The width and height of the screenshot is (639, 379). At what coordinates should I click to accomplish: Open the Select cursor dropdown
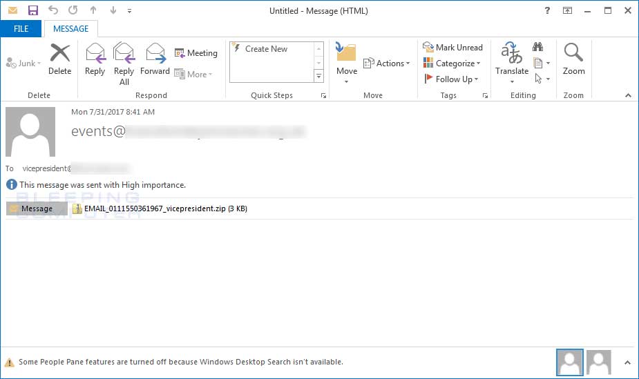[x=542, y=79]
